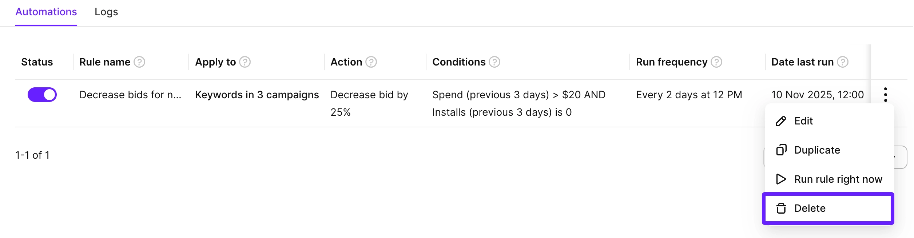Screen dimensions: 914x238
Task: Choose Run rule right now option
Action: tap(838, 179)
